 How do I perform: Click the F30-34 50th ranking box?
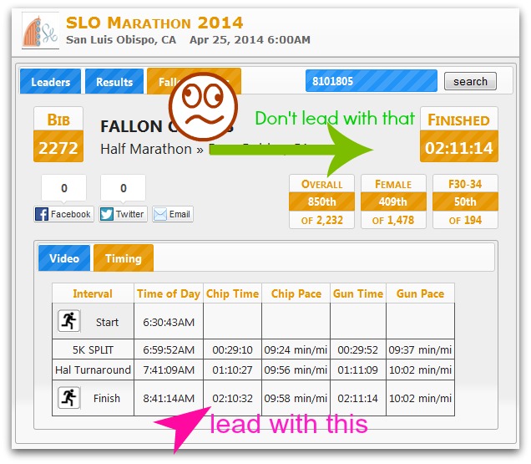(x=465, y=201)
